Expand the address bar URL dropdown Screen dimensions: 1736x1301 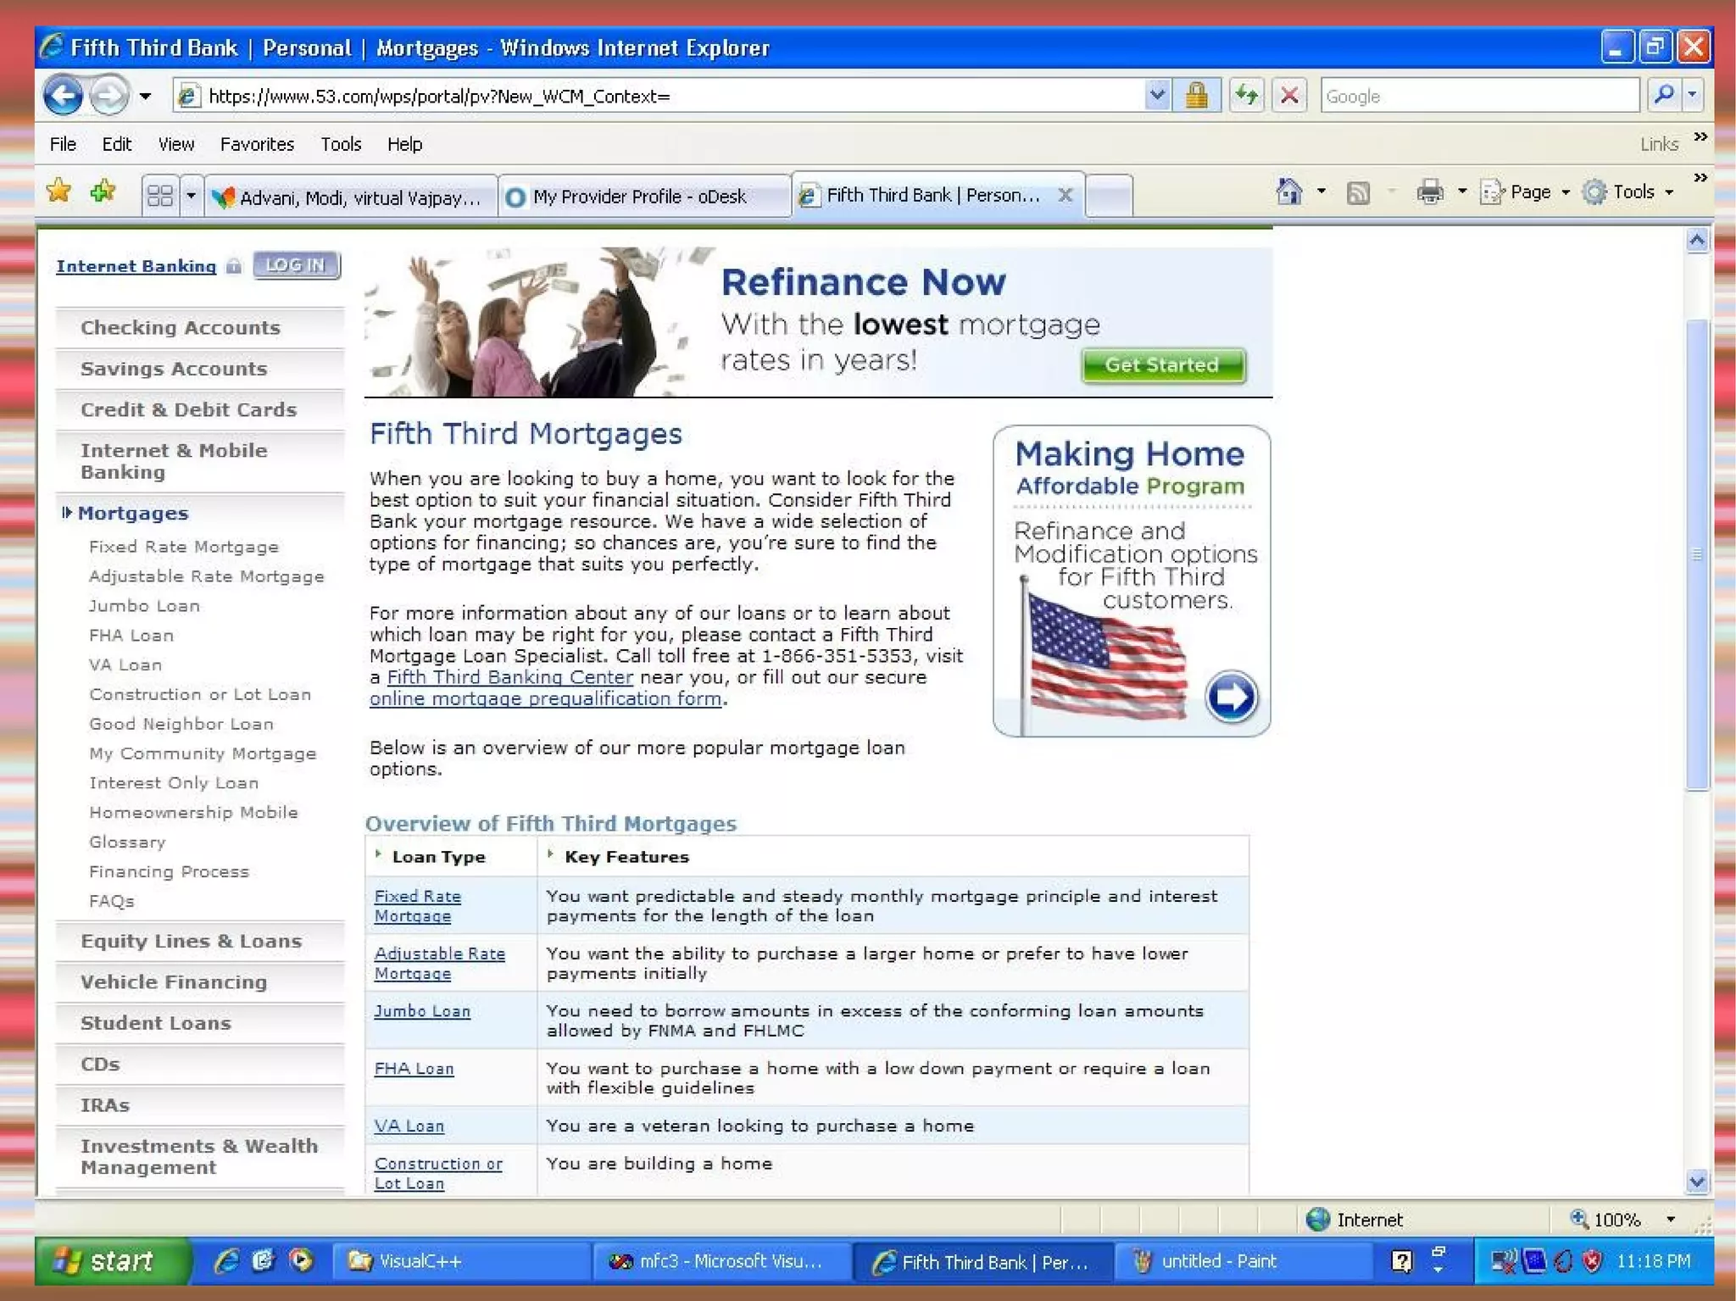(x=1156, y=96)
